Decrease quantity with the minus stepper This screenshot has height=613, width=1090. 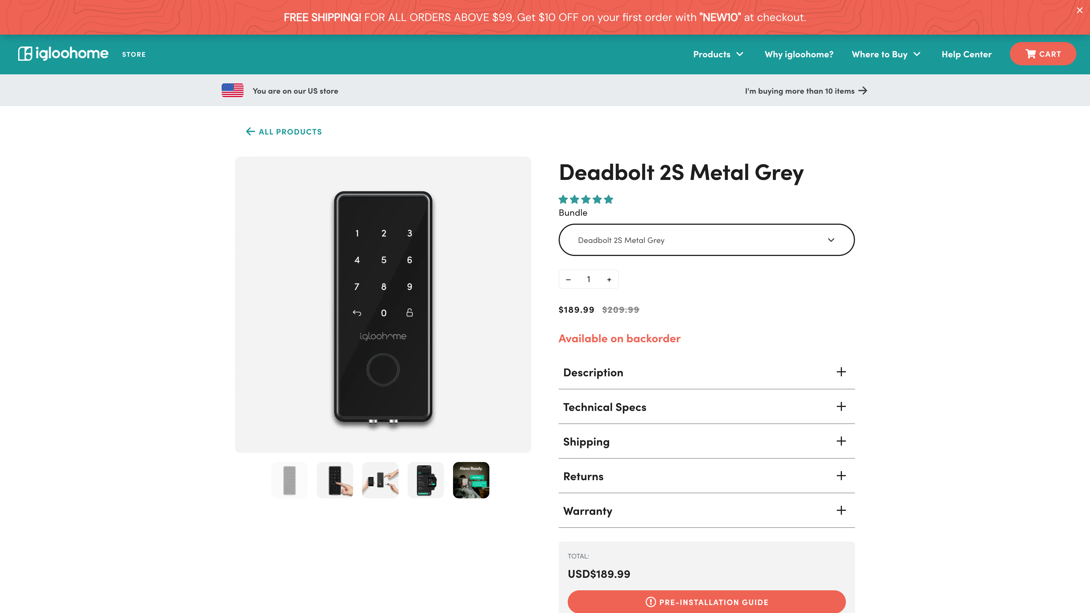(568, 279)
